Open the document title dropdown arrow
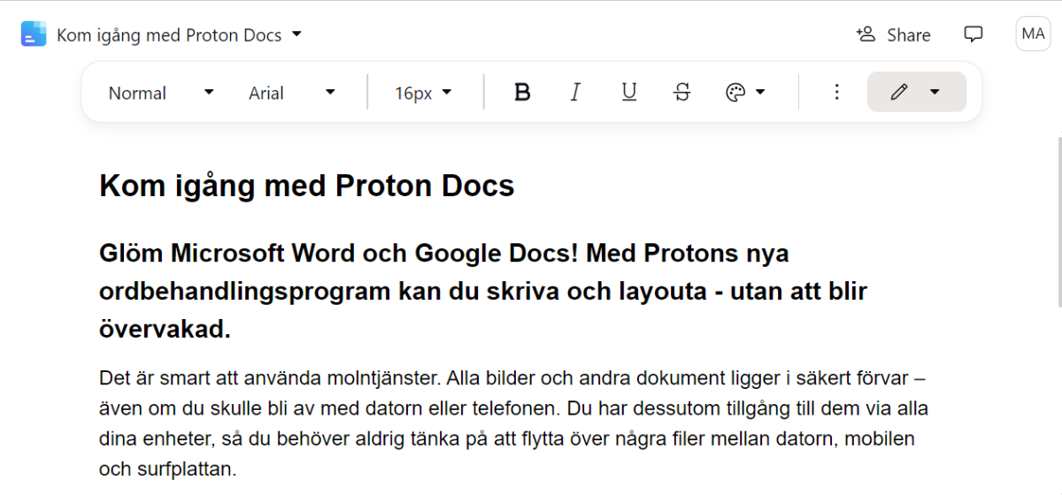This screenshot has height=495, width=1062. click(296, 34)
